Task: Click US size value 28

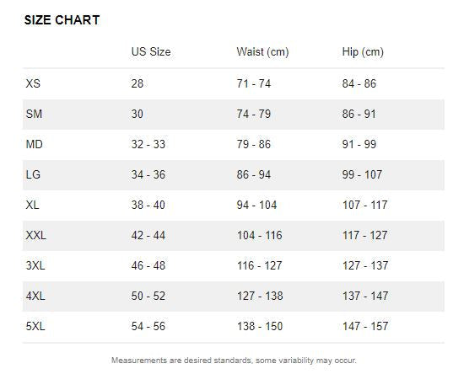Action: [x=138, y=83]
